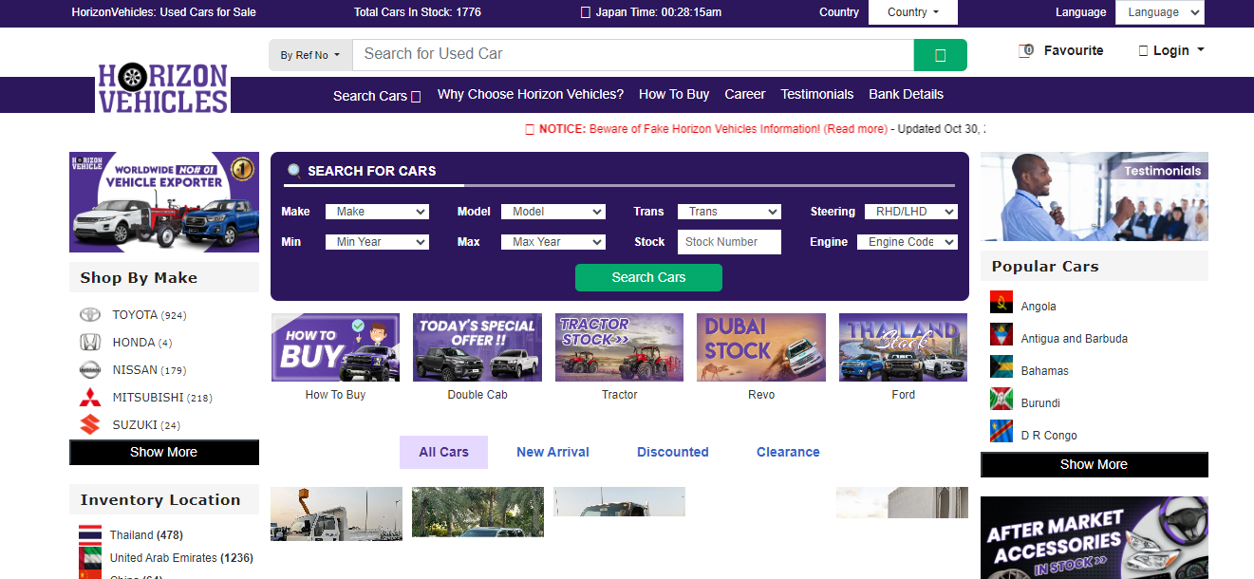
Task: Open the Testimonials nav item
Action: (817, 94)
